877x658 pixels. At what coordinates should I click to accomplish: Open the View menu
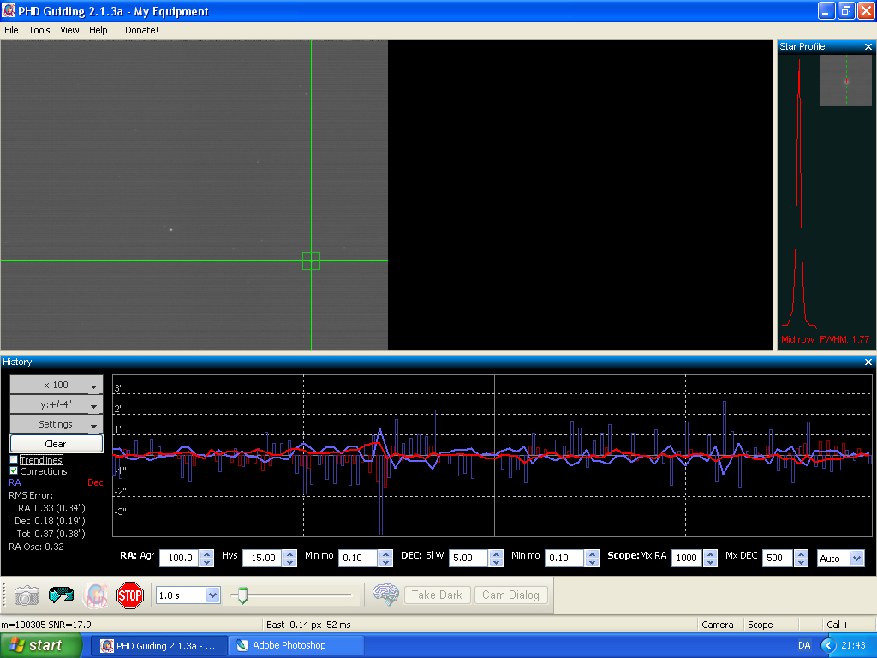pos(69,30)
